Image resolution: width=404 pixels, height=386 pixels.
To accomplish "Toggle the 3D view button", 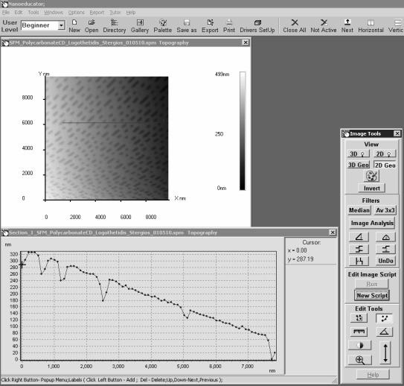I will click(358, 154).
